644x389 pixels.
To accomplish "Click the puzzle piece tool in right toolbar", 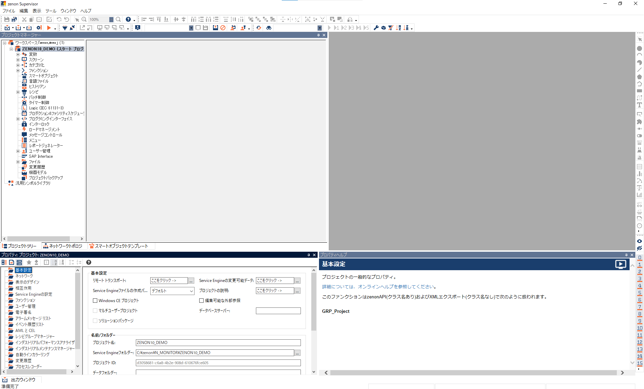I will (639, 121).
